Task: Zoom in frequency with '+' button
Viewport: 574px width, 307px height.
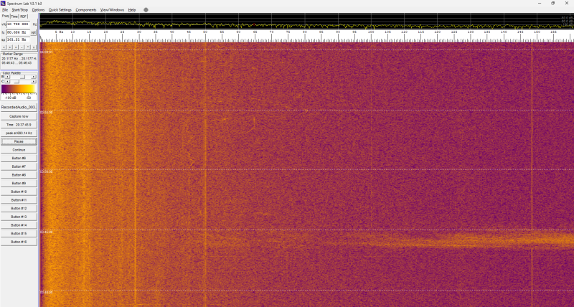Action: 16,47
